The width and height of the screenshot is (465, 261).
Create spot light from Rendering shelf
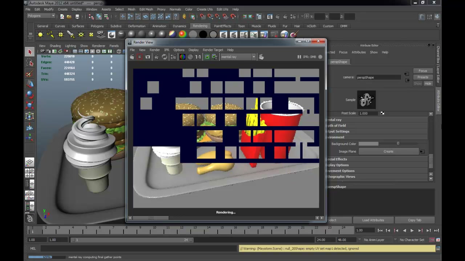(x=71, y=34)
